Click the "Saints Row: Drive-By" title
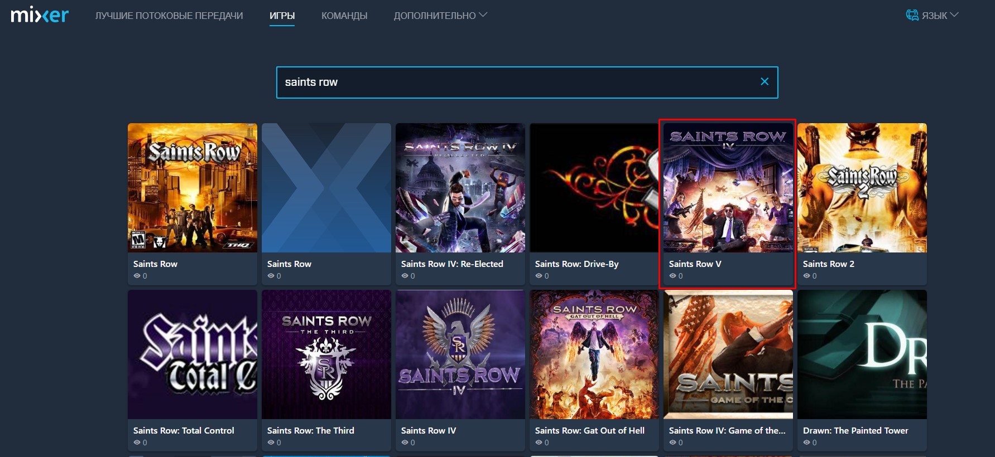Viewport: 995px width, 457px height. point(577,264)
